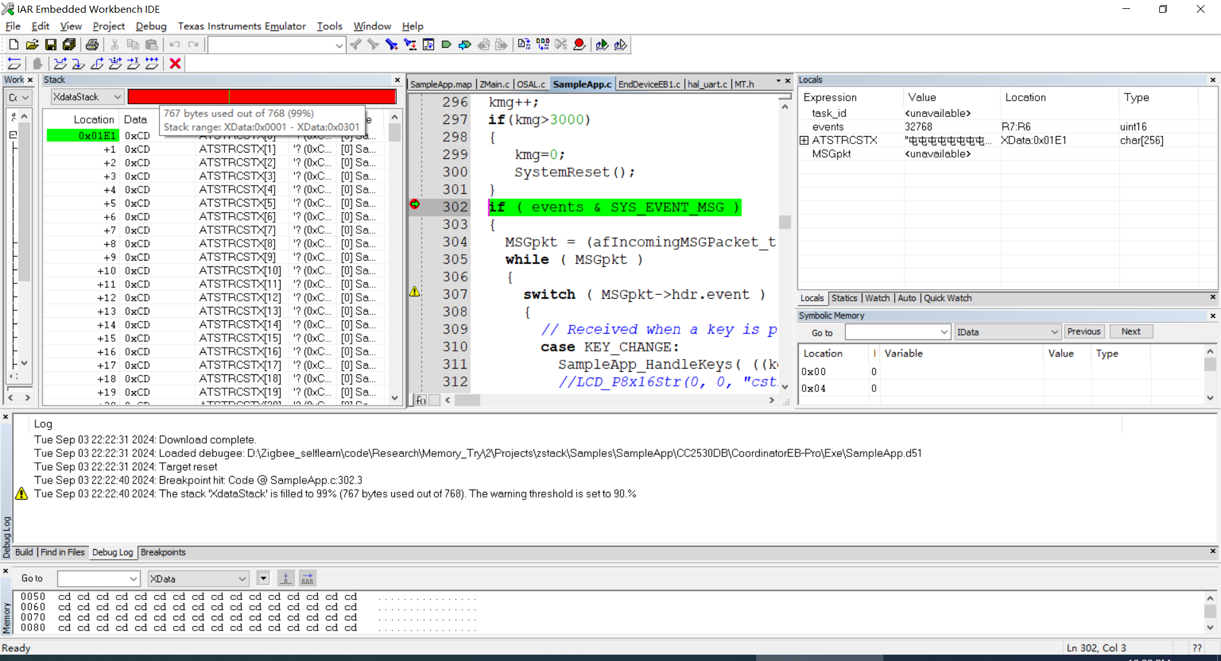The height and width of the screenshot is (661, 1221).
Task: Click Debug without Downloading icon
Action: [621, 44]
